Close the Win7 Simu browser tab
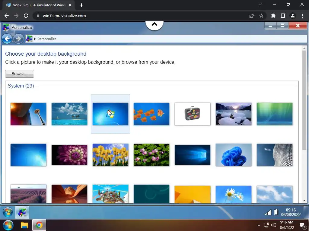This screenshot has width=309, height=231. pos(70,5)
